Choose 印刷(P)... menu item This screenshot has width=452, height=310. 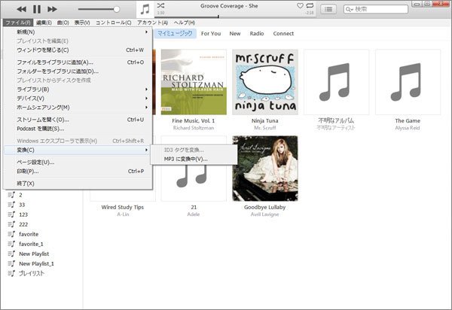point(78,172)
